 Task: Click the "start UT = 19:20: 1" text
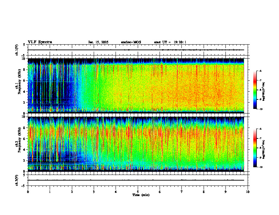(170, 42)
